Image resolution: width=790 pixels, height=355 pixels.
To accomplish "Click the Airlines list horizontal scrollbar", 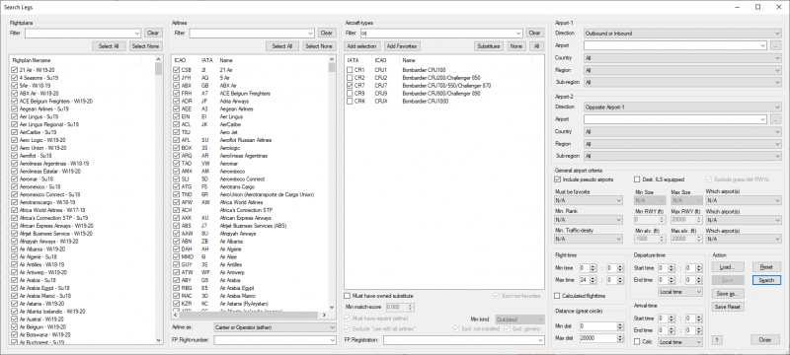I will point(251,316).
